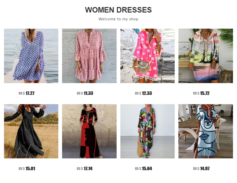Click the US $ 17.27 price
The width and height of the screenshot is (237, 183).
pos(27,93)
